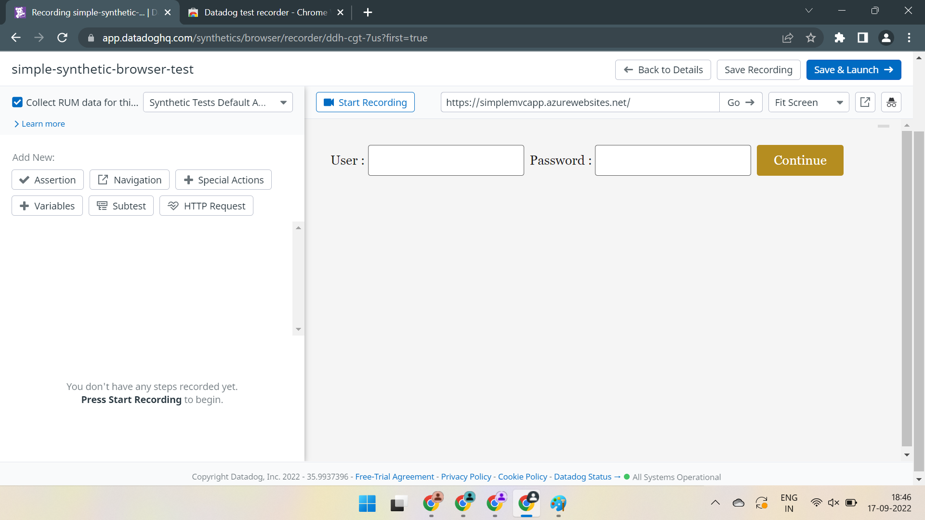Click Back to Details button
The height and width of the screenshot is (520, 925).
coord(663,70)
